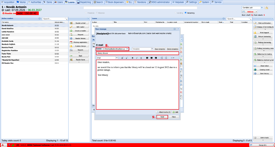Center the message text

151,58
